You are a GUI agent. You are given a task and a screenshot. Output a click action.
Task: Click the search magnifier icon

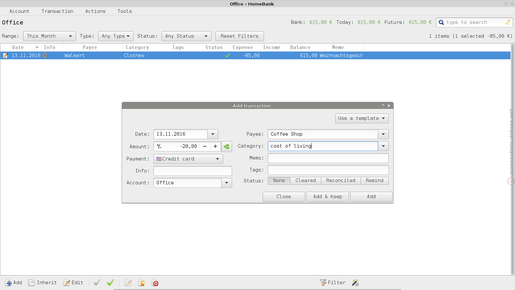(x=441, y=22)
